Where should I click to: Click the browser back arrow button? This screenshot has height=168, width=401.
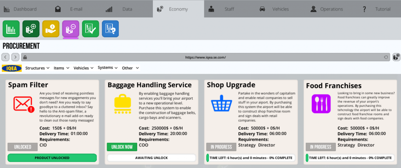(x=6, y=57)
